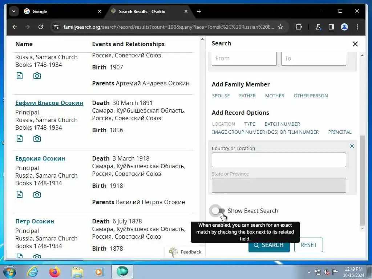
Task: Add FATHER family member
Action: [247, 96]
